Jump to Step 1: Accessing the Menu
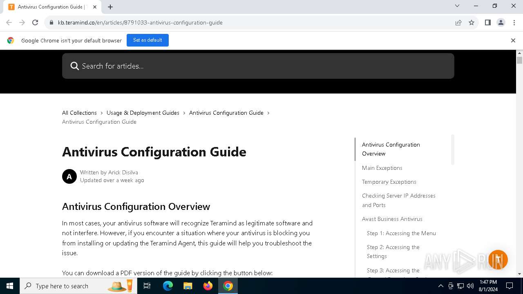 (x=401, y=233)
